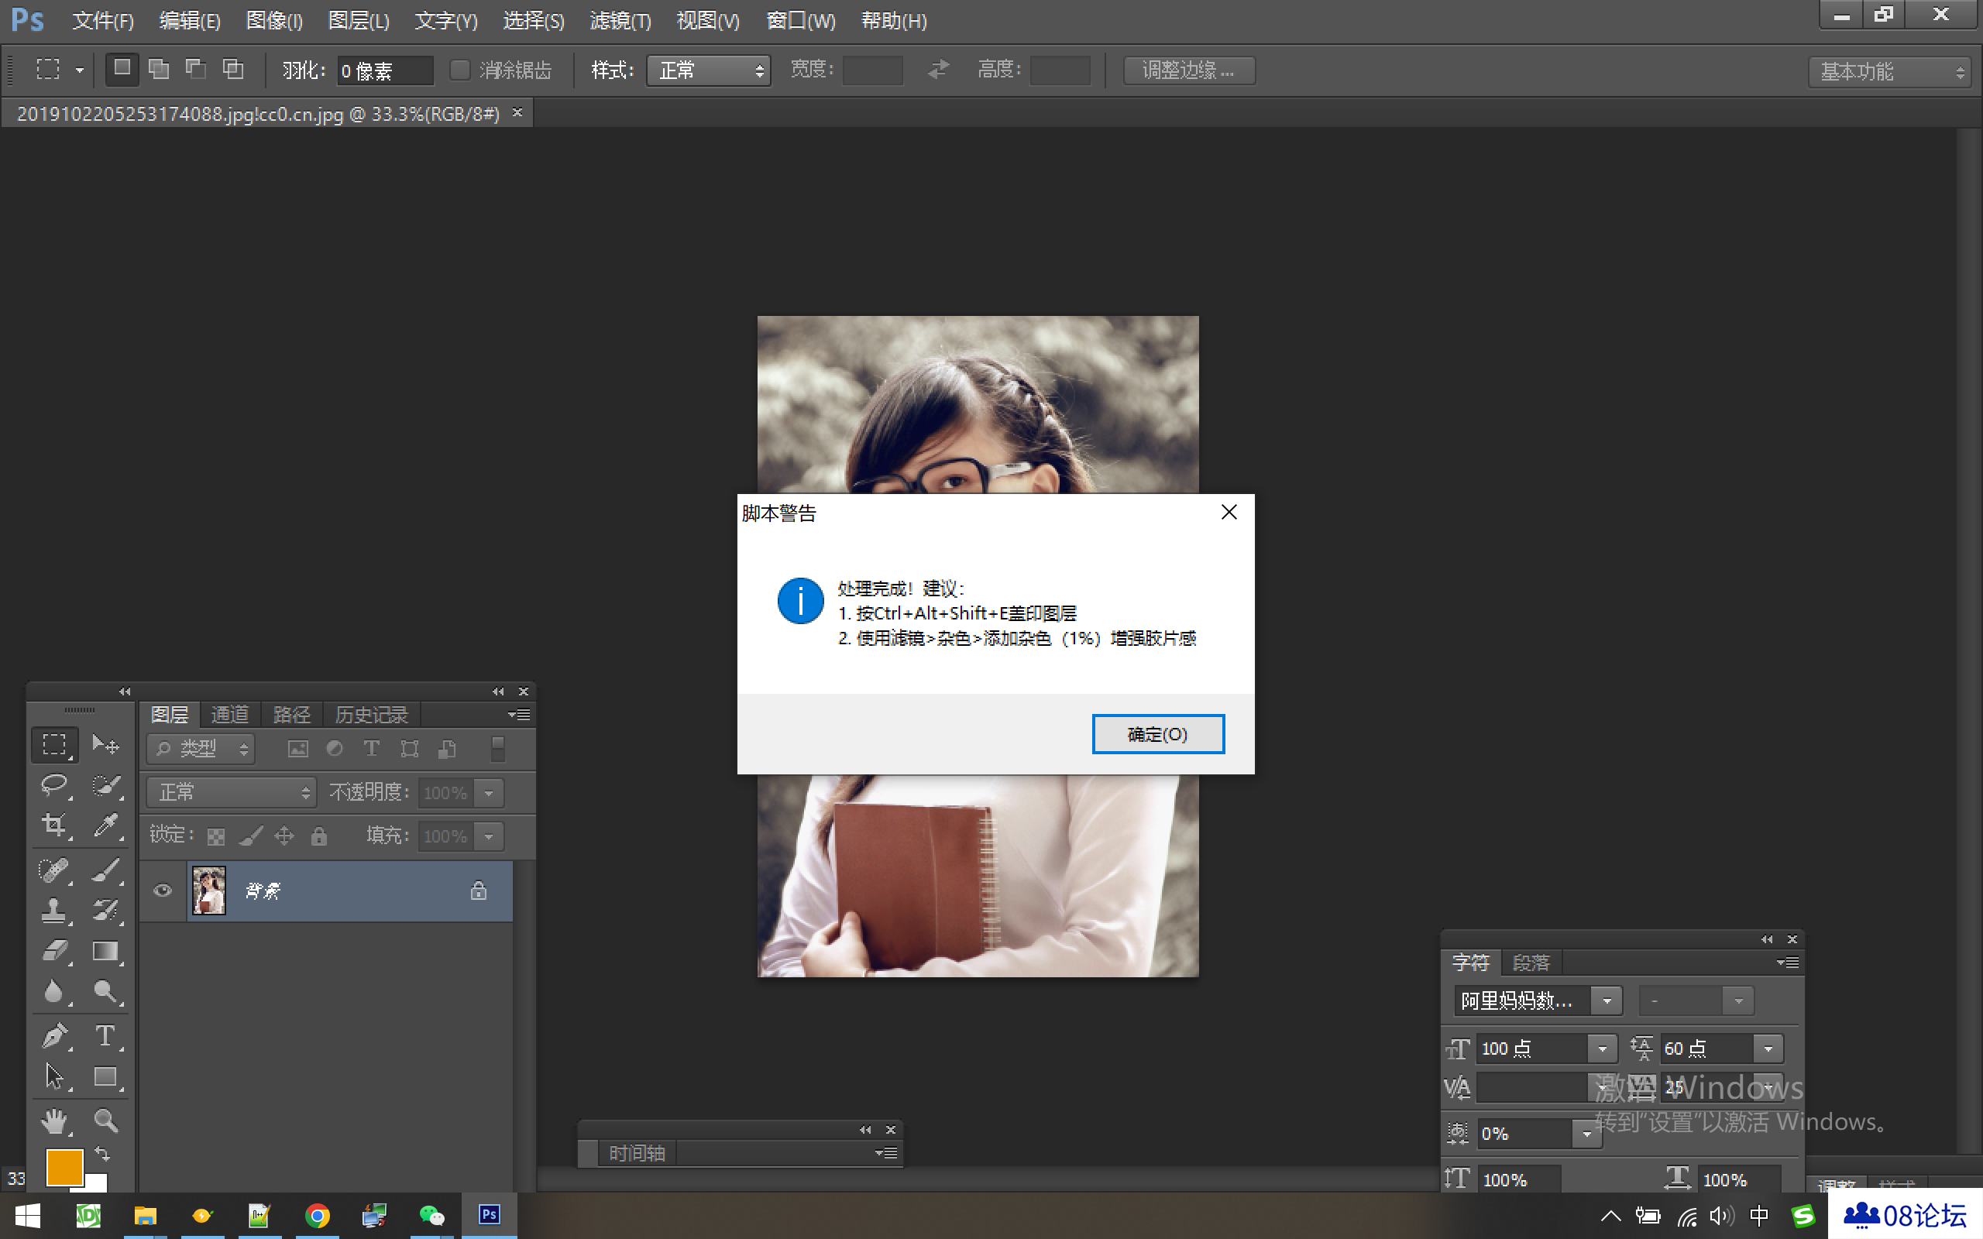Viewport: 1983px width, 1239px height.
Task: Select the Horizontal Type tool
Action: point(105,1036)
